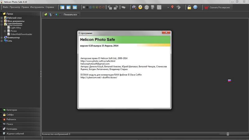
Task: Click the yellow padlock safe icon
Action: pos(189,7)
